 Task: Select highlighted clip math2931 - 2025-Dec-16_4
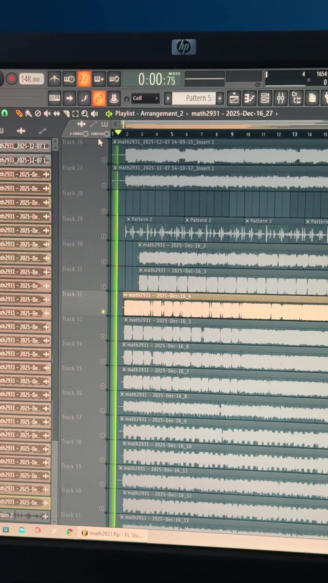(x=225, y=307)
